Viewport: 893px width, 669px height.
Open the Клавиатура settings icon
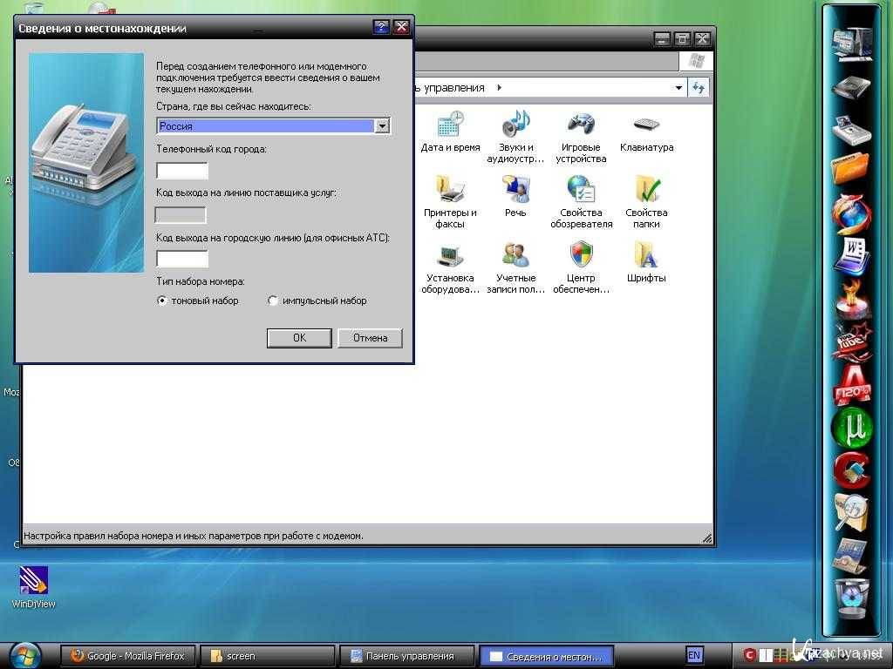[x=646, y=125]
